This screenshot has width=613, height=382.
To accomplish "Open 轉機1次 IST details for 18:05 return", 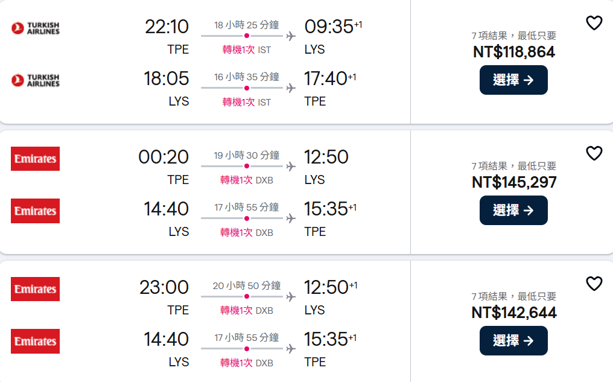I will 247,102.
